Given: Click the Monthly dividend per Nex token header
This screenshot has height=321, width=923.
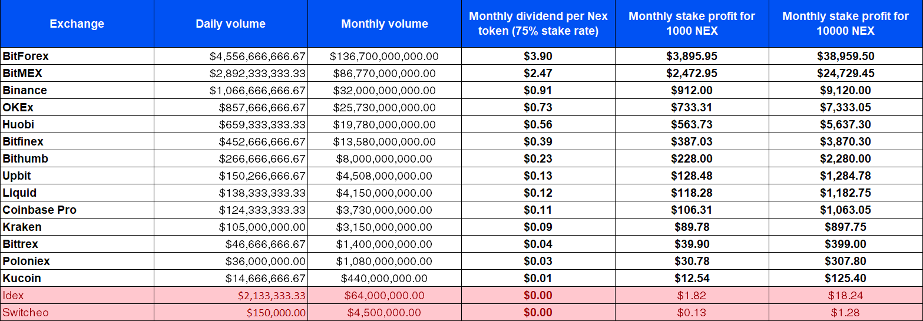Looking at the screenshot, I should click(538, 24).
